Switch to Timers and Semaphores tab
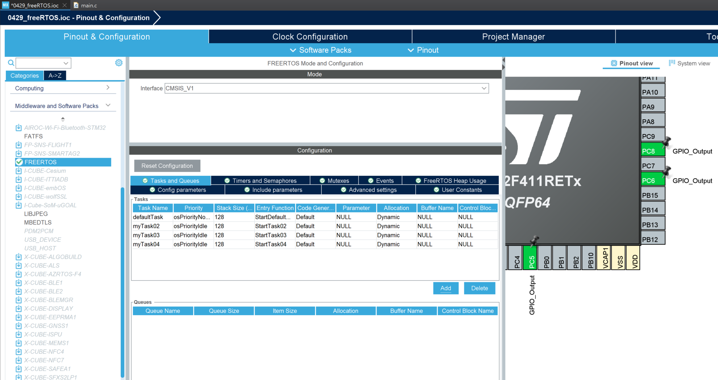This screenshot has width=718, height=380. pos(260,181)
